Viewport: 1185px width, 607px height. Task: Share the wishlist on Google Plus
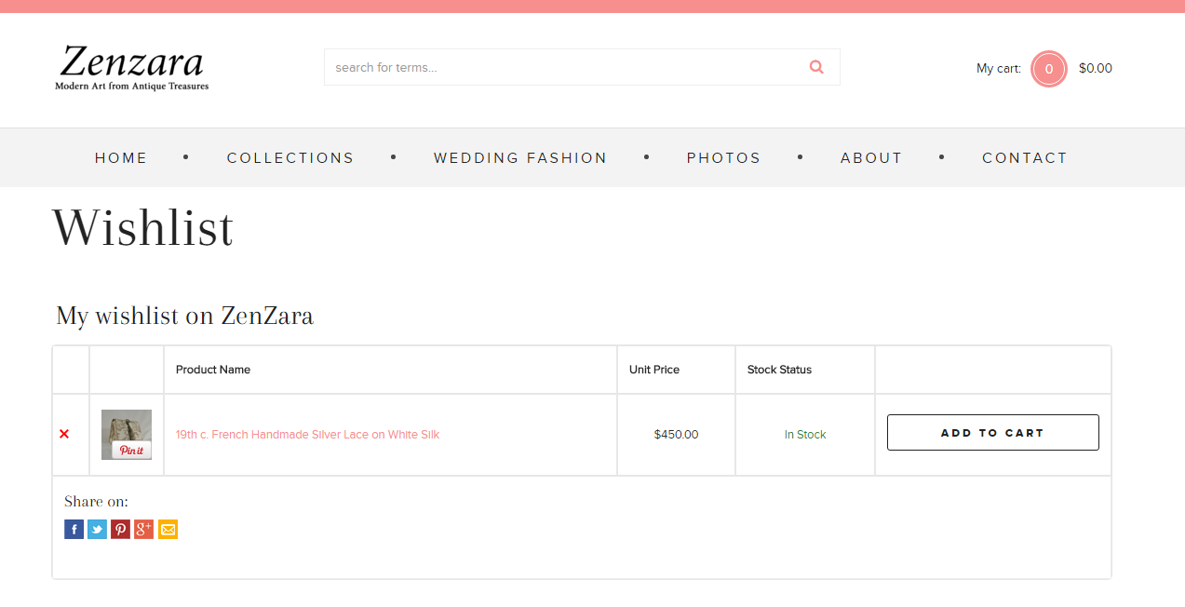pos(143,530)
